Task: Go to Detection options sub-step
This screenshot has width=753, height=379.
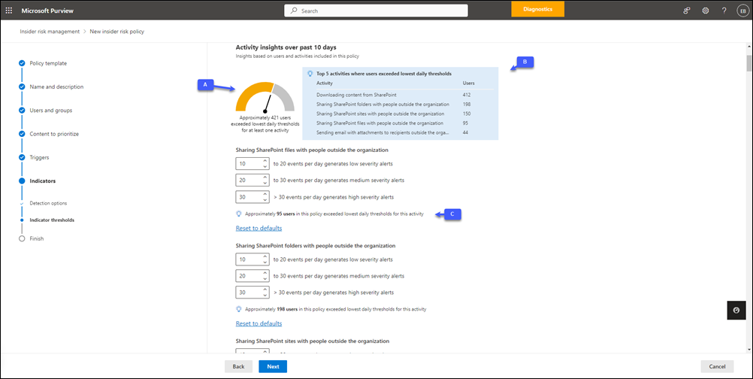Action: (x=48, y=203)
